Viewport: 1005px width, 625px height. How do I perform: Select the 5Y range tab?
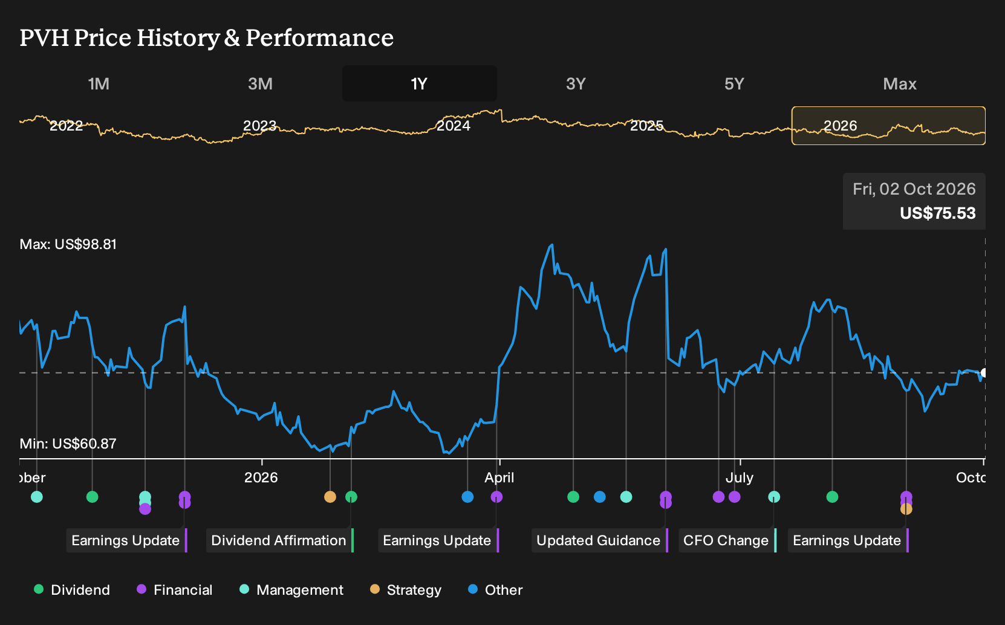coord(734,83)
